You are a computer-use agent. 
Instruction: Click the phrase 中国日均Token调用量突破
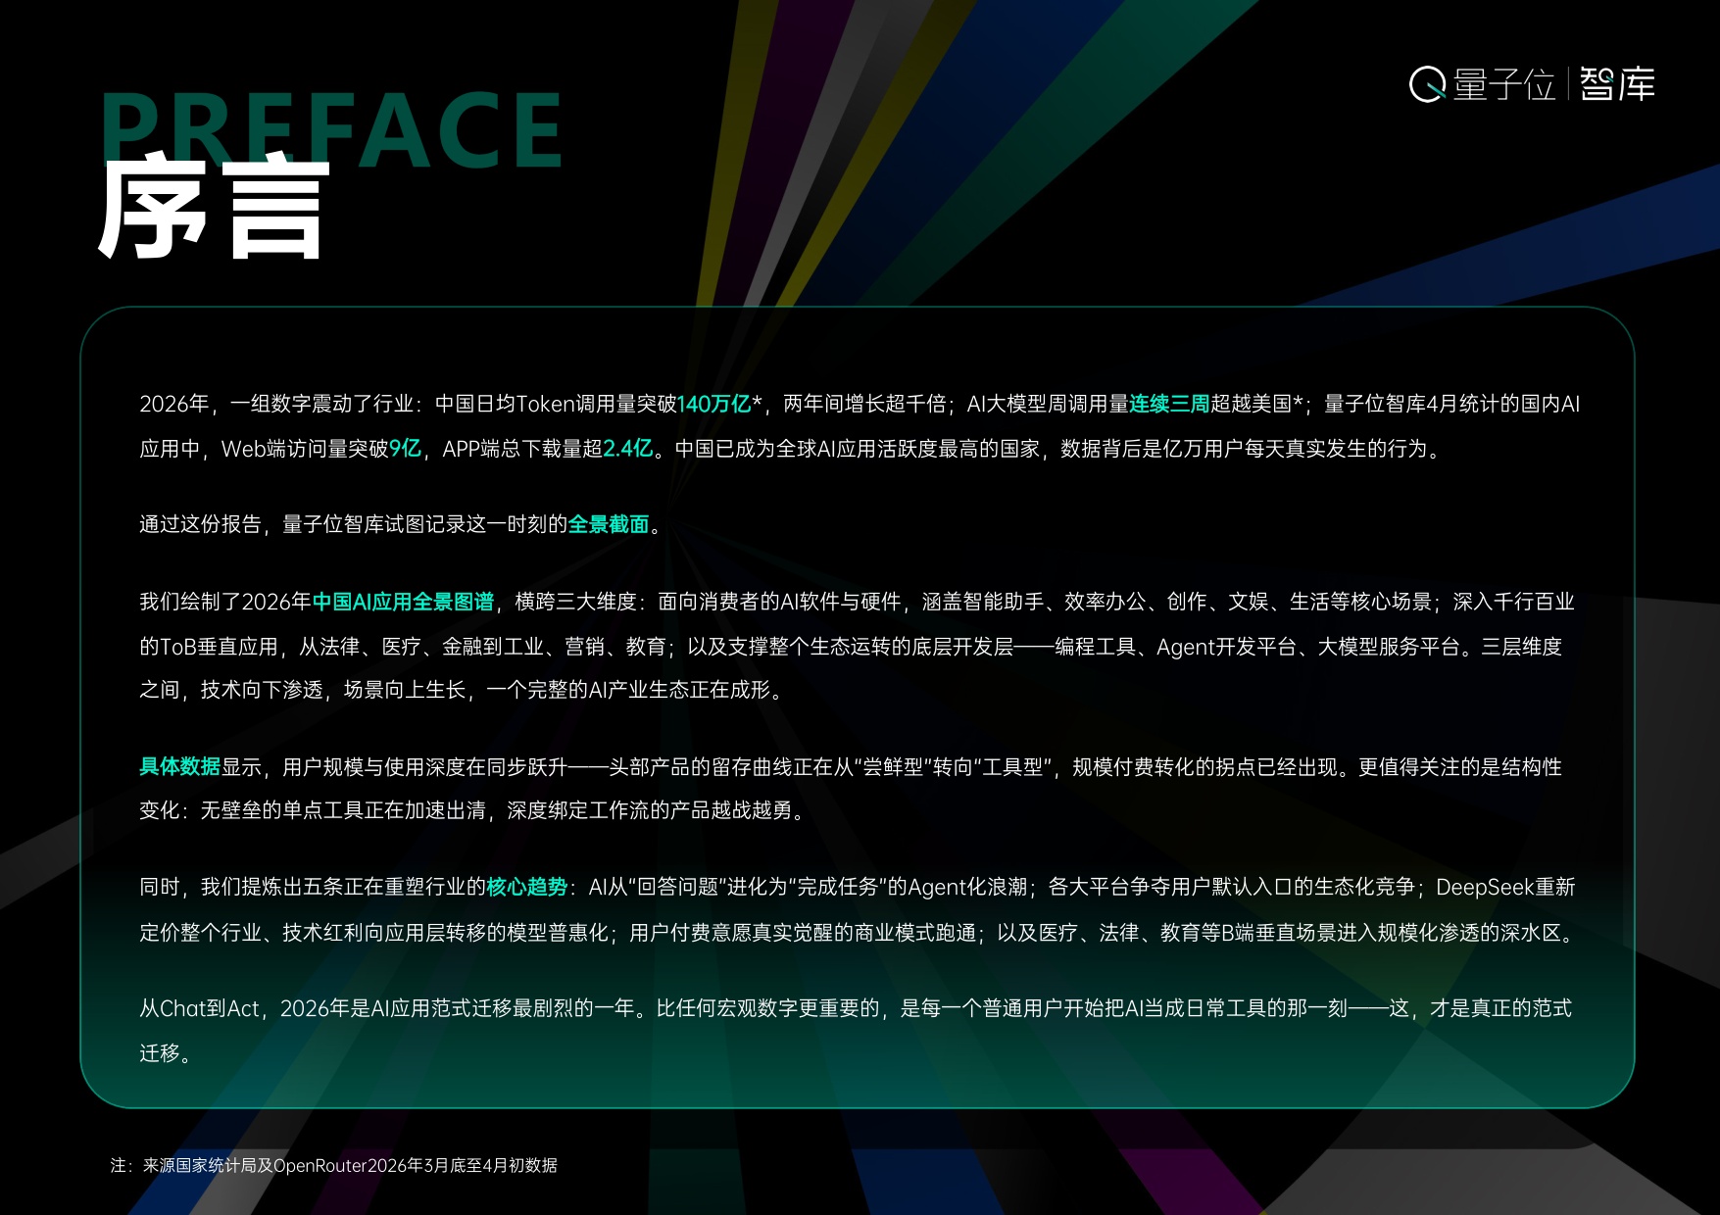pyautogui.click(x=556, y=404)
